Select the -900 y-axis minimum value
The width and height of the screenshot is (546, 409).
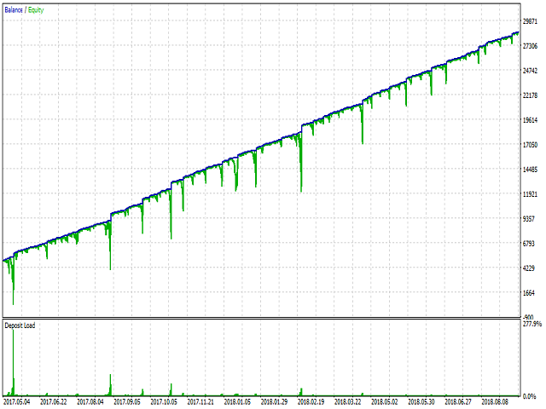click(531, 317)
